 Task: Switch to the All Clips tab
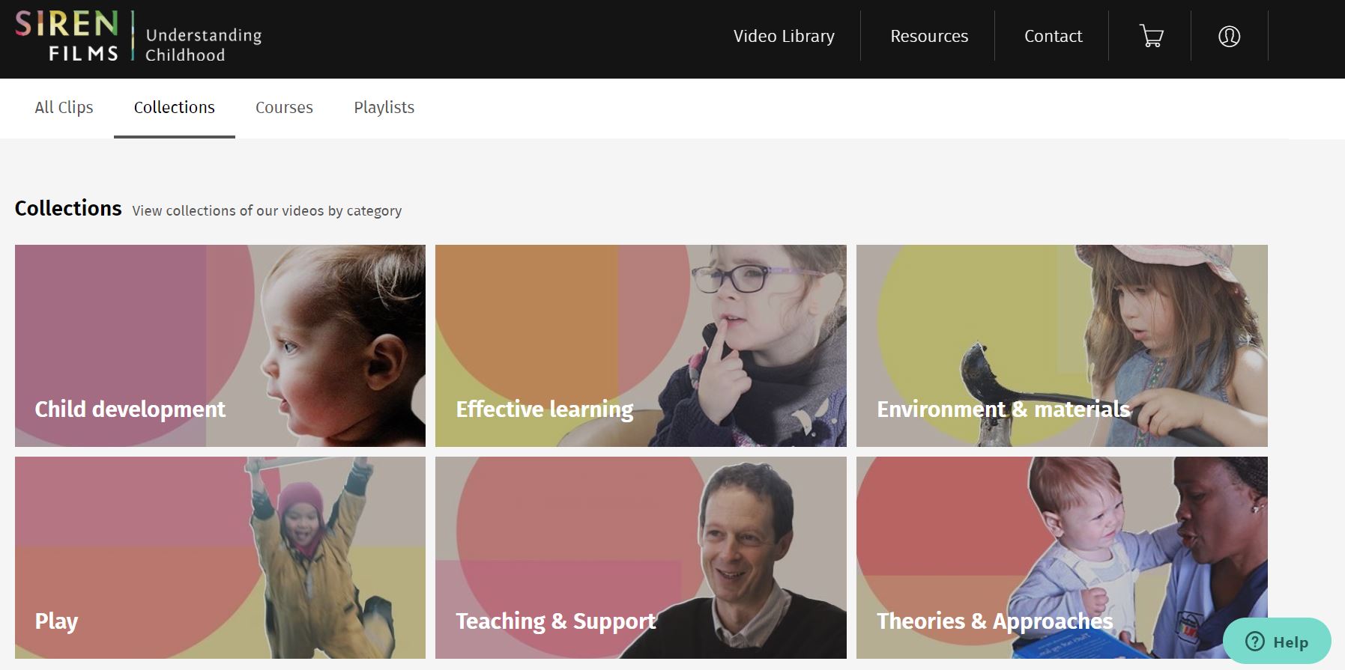[x=64, y=107]
